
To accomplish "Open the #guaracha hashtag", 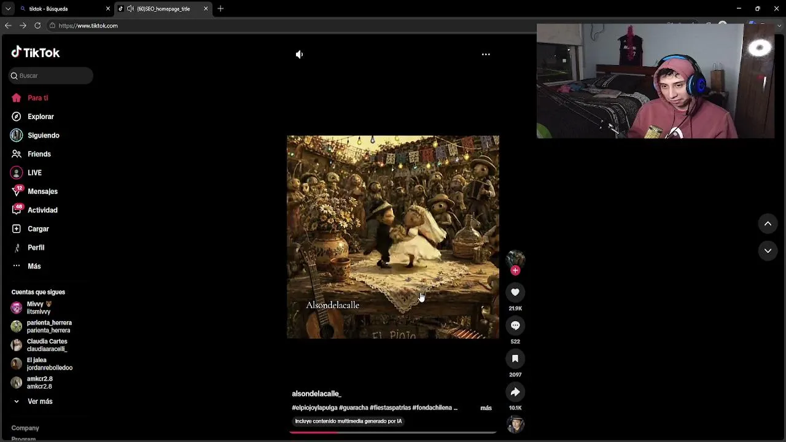I will click(x=354, y=408).
